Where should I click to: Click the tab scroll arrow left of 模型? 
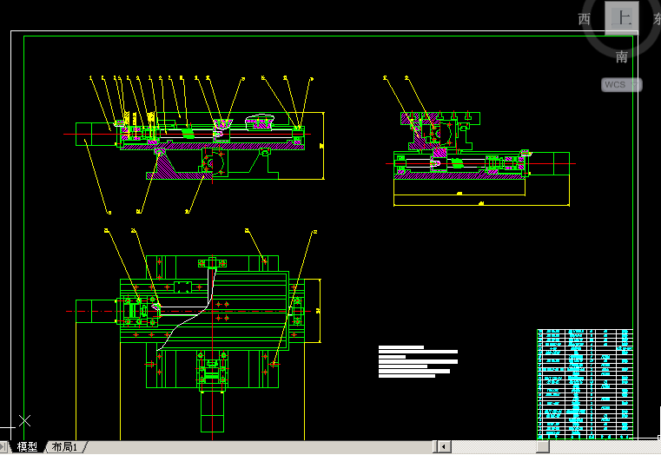pos(3,446)
